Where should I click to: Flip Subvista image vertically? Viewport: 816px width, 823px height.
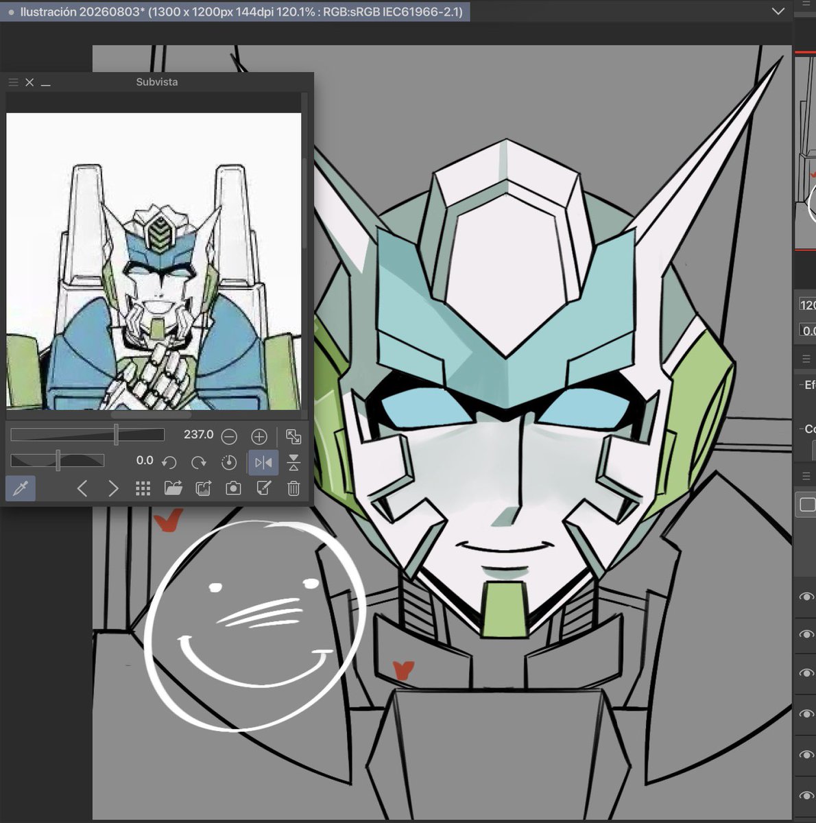coord(293,462)
